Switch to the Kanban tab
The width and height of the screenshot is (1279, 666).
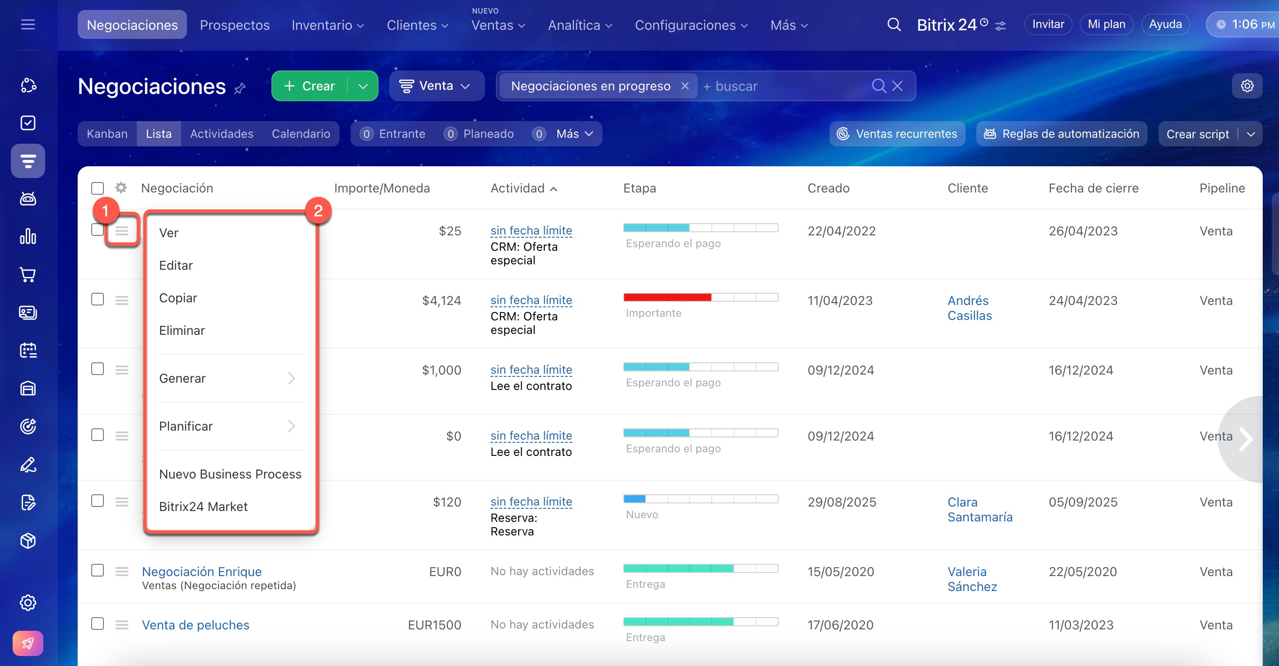click(107, 134)
